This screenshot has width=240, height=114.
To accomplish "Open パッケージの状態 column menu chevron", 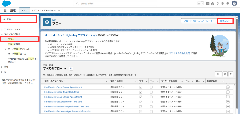I will pos(182,81).
